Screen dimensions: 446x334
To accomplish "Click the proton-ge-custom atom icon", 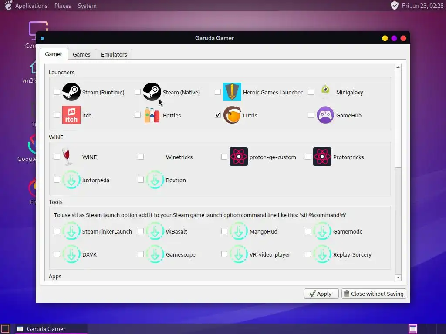I will (239, 157).
